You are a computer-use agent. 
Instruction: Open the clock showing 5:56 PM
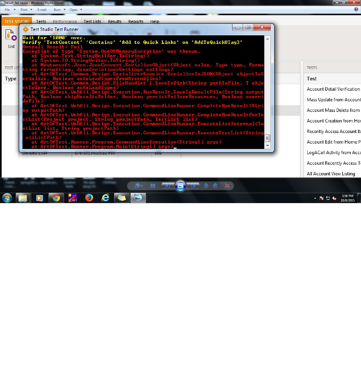(x=348, y=198)
